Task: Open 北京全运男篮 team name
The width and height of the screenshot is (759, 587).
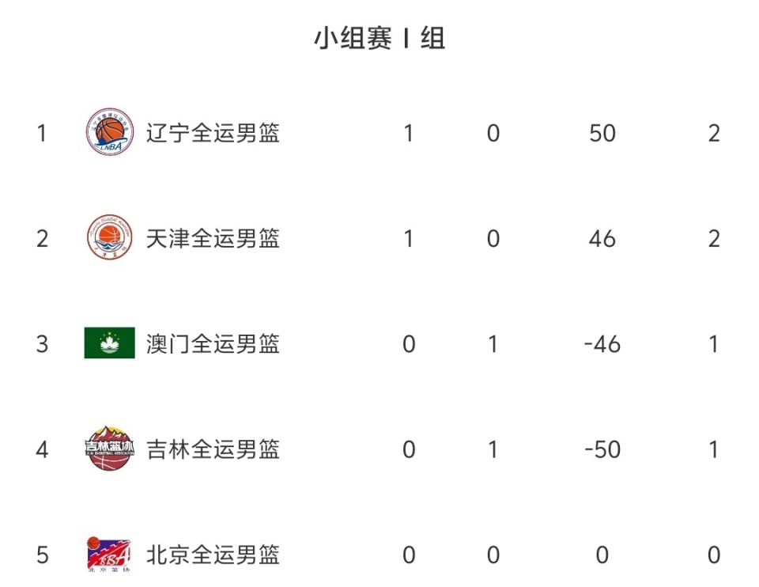Action: pyautogui.click(x=213, y=555)
